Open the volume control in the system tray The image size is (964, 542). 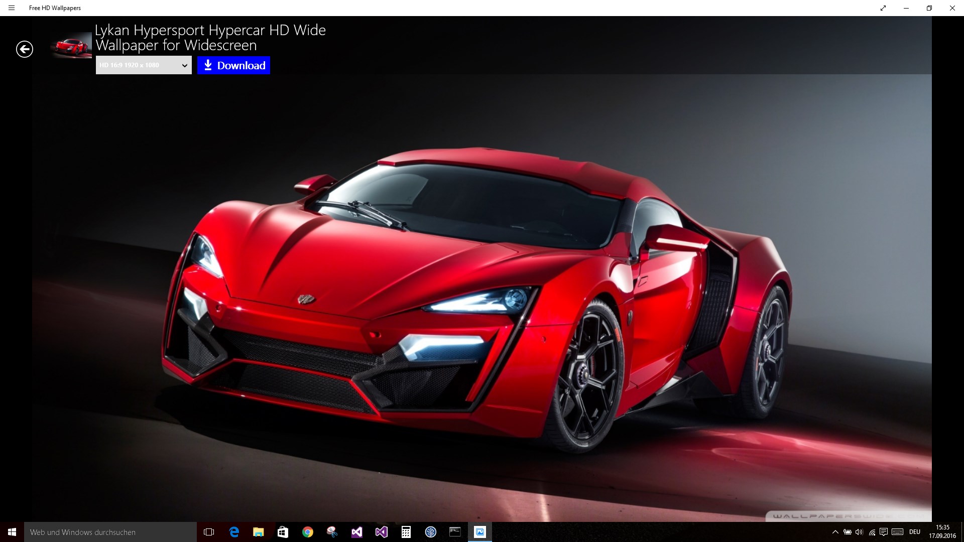click(x=859, y=532)
